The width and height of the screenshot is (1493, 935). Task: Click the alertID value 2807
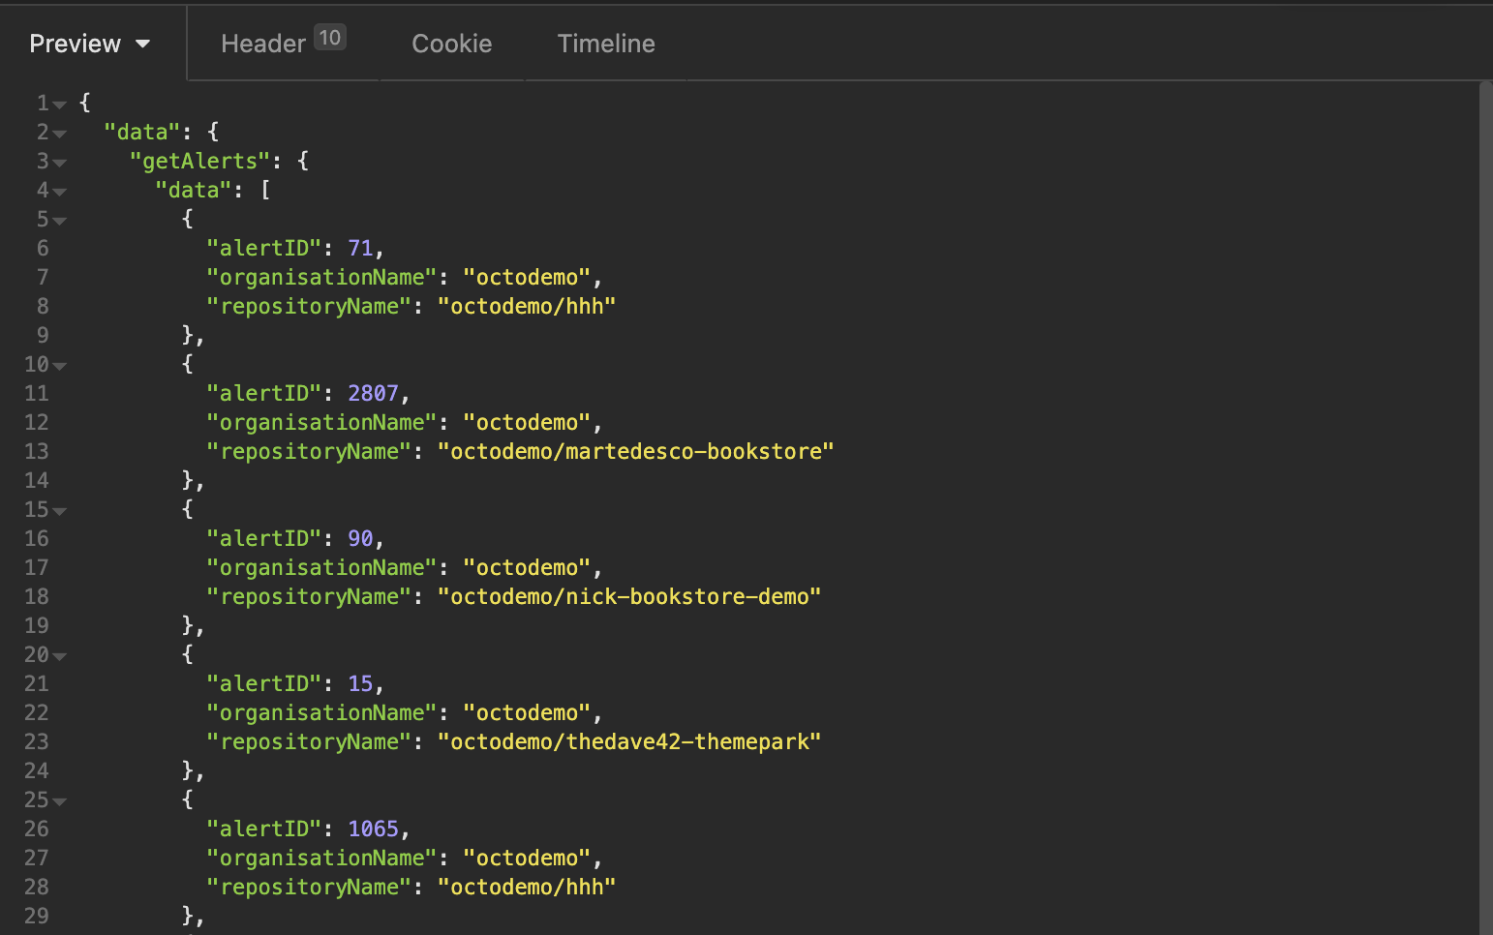[373, 393]
